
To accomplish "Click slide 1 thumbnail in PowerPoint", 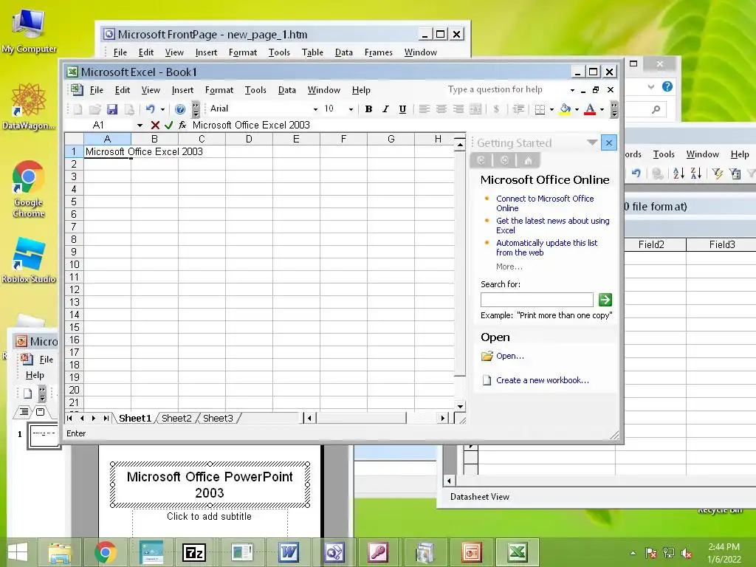I will (x=44, y=436).
